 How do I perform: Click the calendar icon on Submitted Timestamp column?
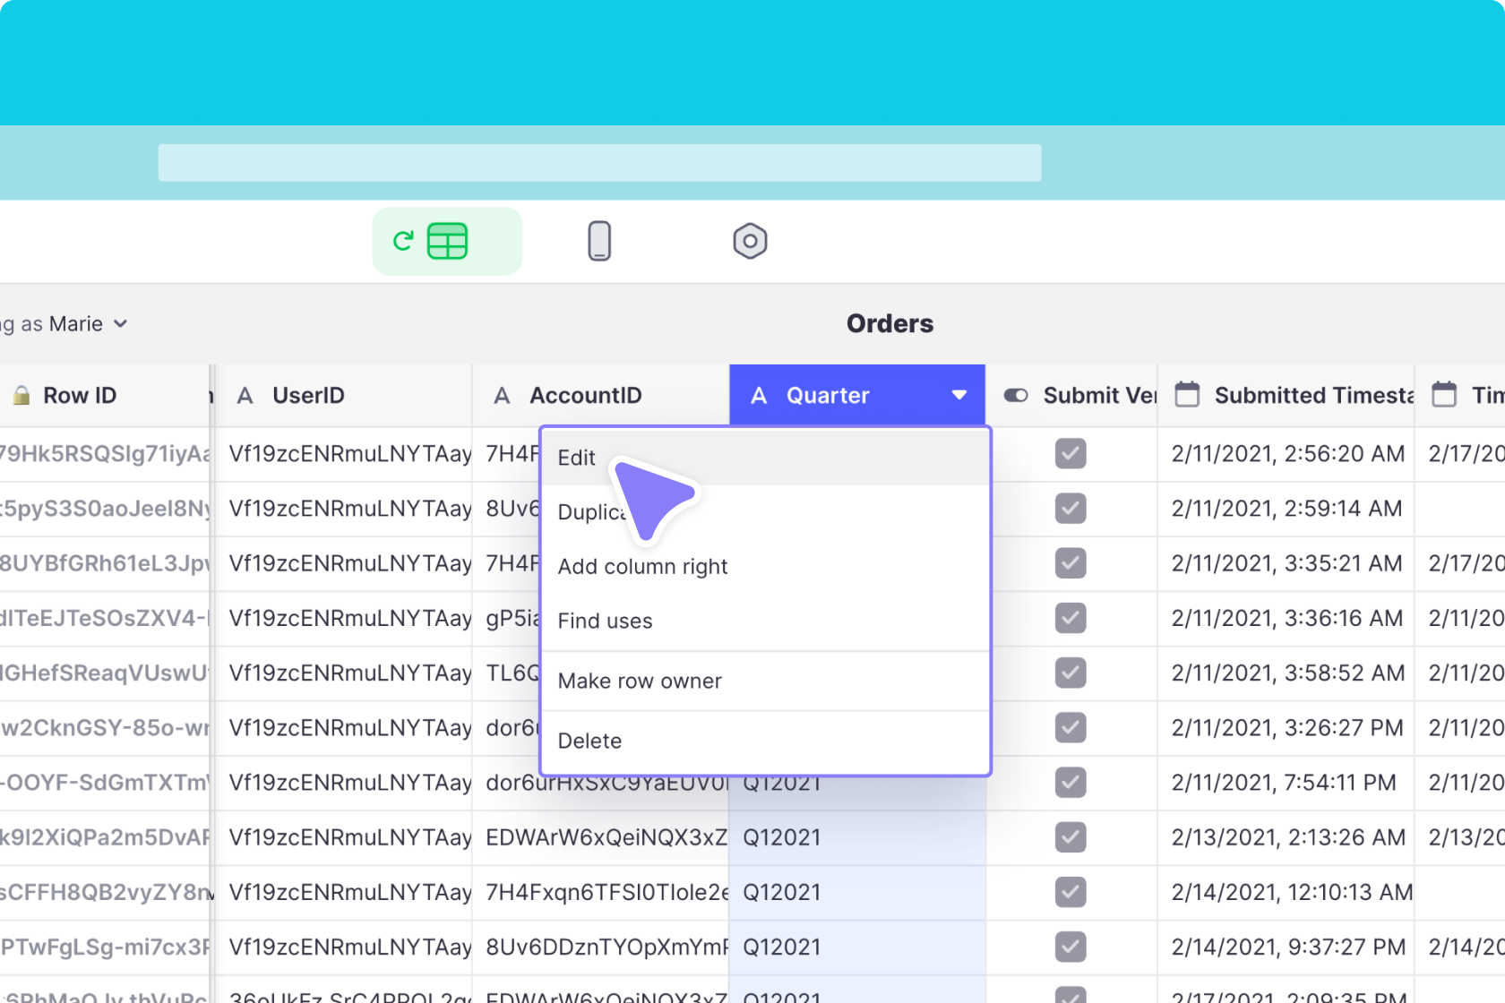click(1186, 394)
